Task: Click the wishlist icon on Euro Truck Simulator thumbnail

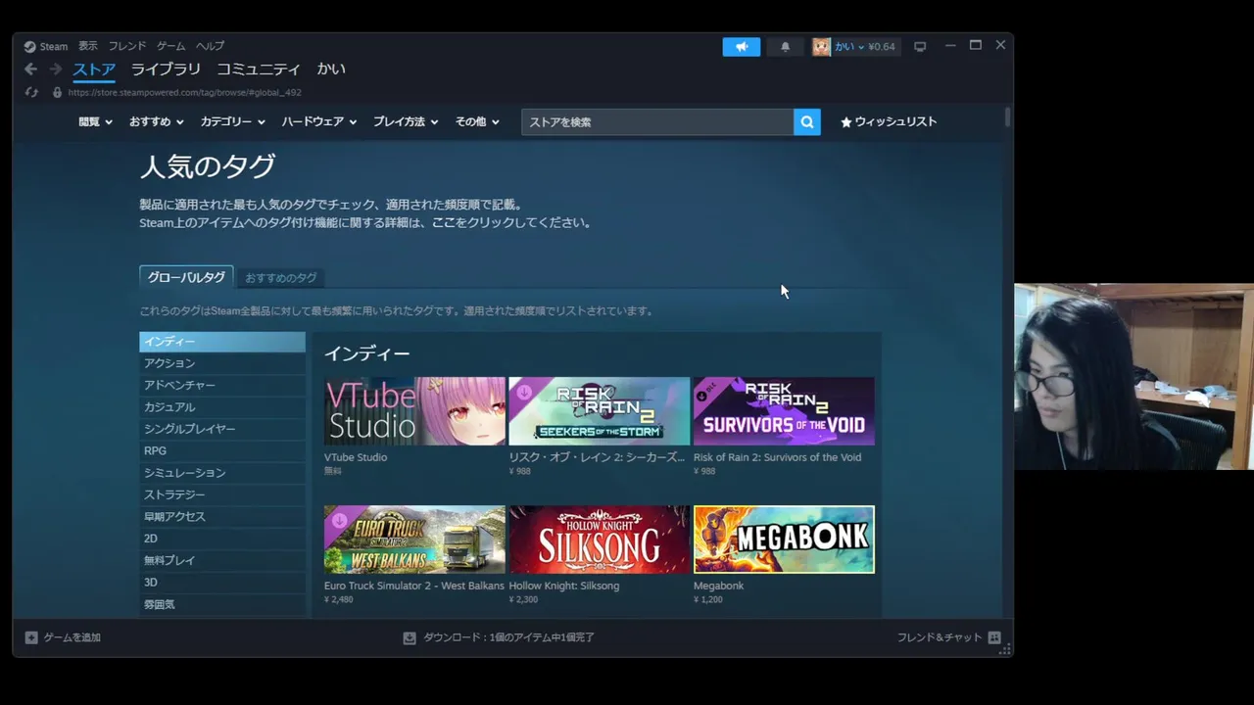Action: [338, 520]
